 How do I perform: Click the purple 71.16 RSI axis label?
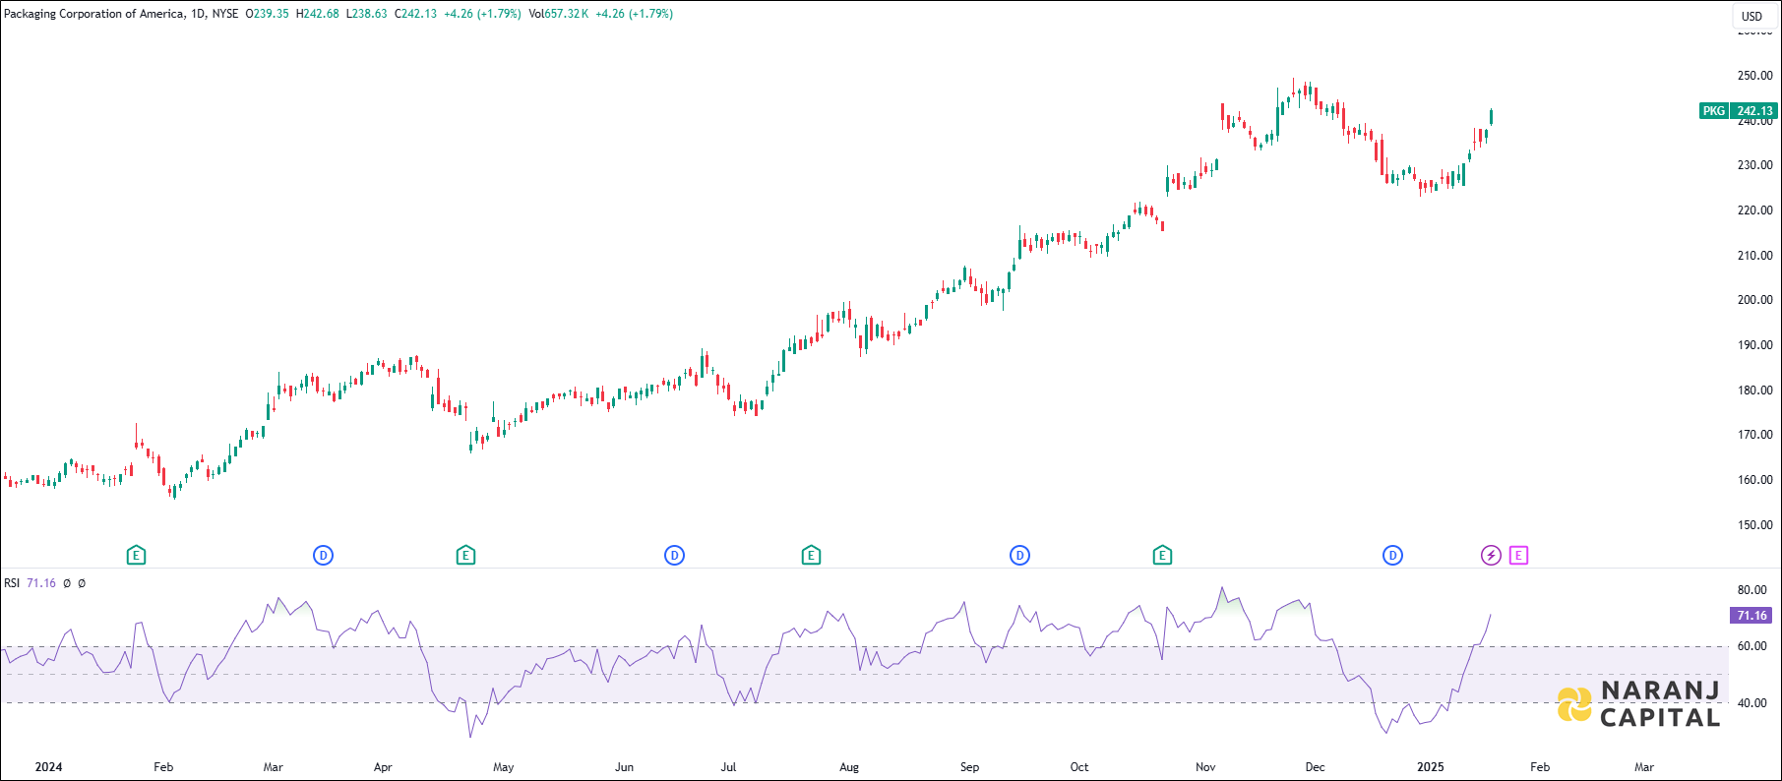[1751, 616]
